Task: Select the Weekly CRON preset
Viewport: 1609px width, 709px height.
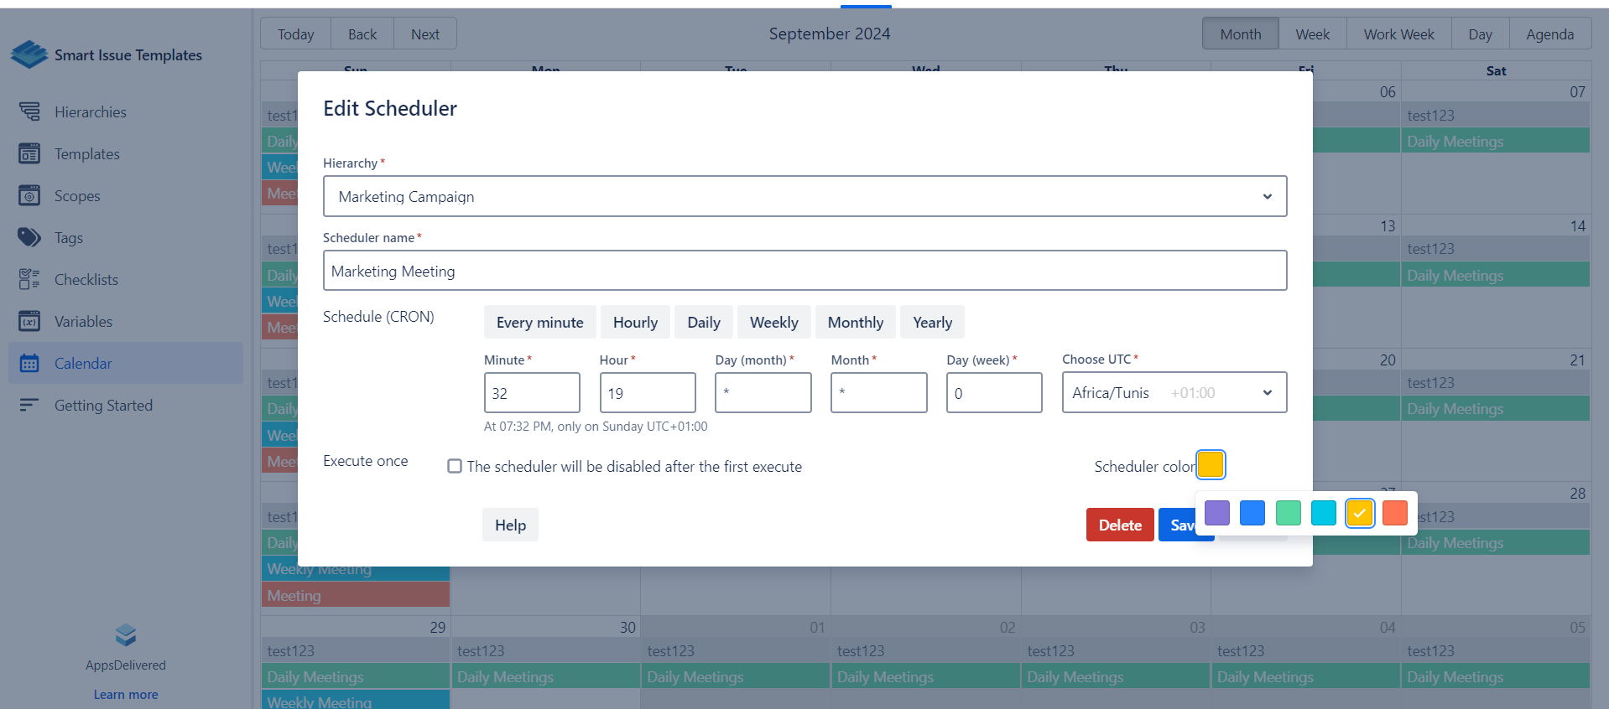Action: pyautogui.click(x=773, y=323)
